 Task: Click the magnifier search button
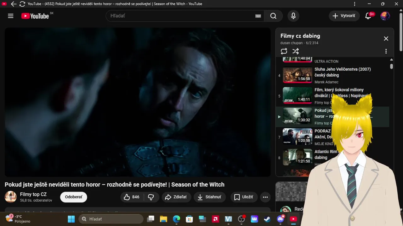click(273, 16)
